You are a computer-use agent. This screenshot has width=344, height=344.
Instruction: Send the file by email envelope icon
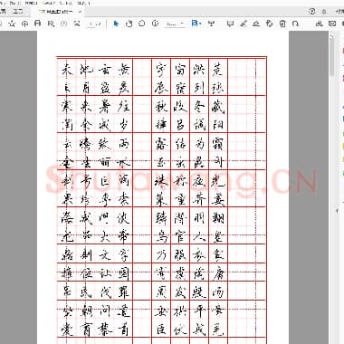tap(332, 24)
